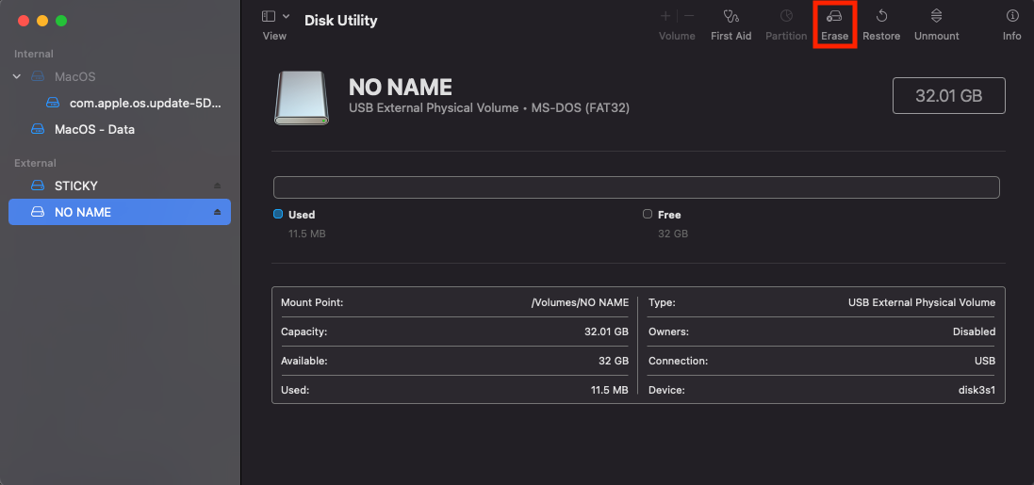The image size is (1034, 485).
Task: Zoom the window with green button
Action: [61, 21]
